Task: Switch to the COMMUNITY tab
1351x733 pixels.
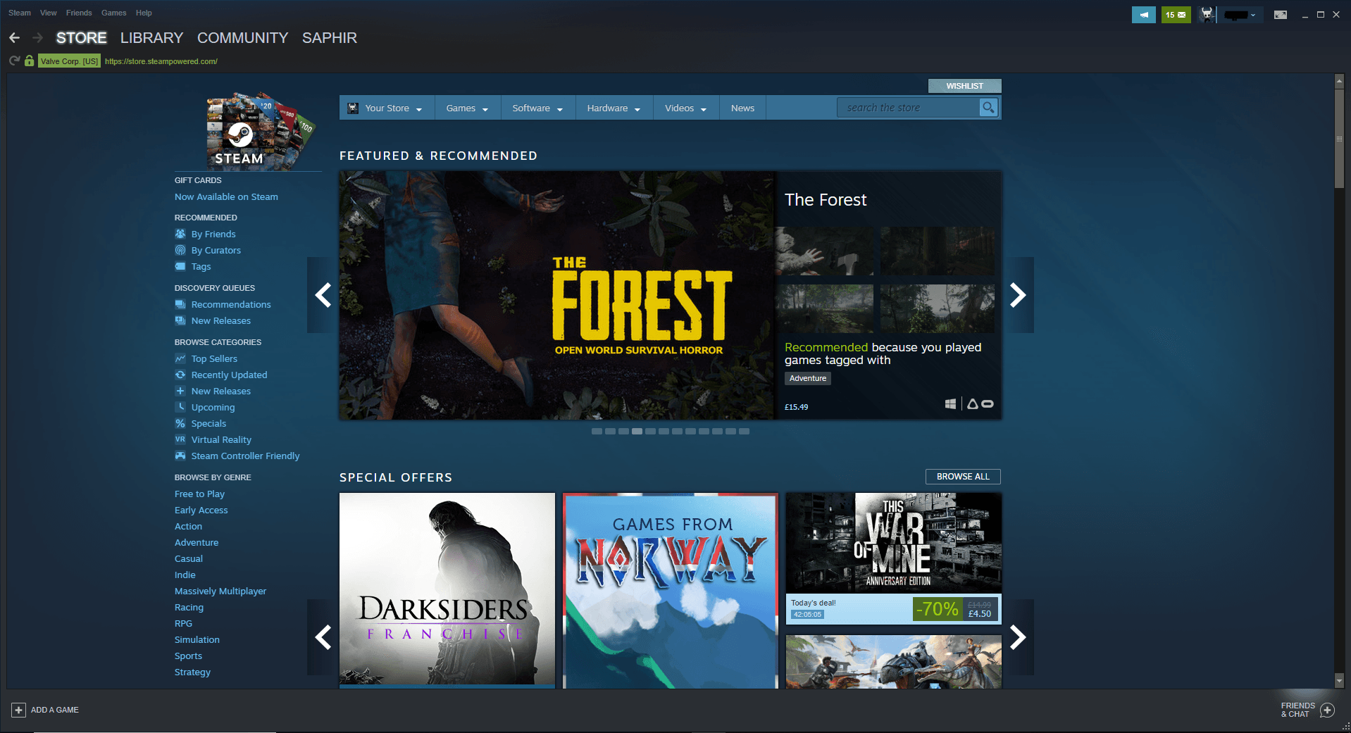Action: point(242,38)
